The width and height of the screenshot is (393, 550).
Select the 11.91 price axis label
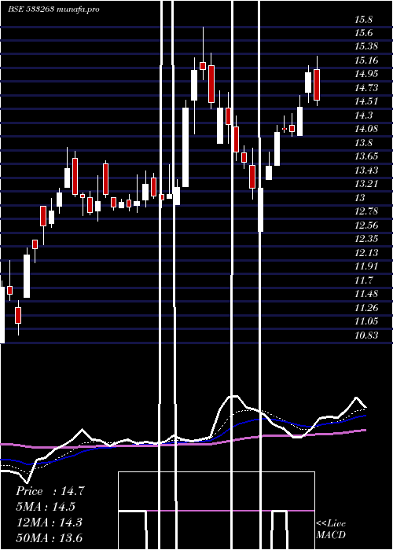(366, 266)
